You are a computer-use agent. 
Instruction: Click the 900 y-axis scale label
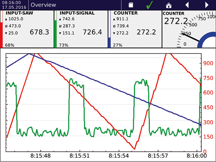(x=208, y=64)
